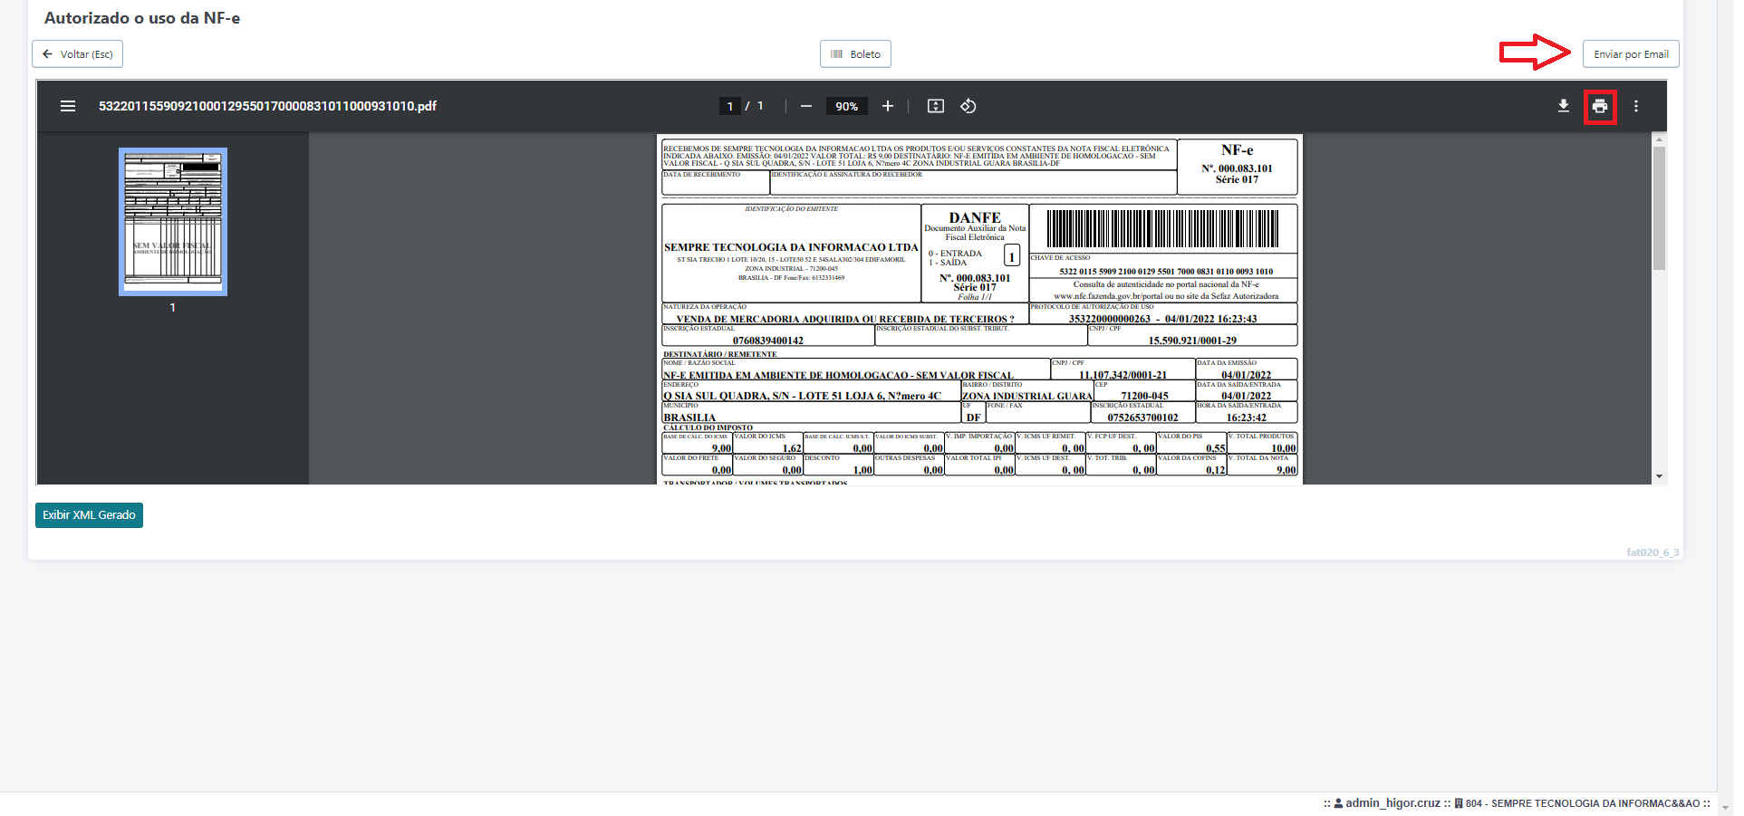Click the access key number 5322 0115 5909
The height and width of the screenshot is (816, 1744).
tap(1166, 271)
